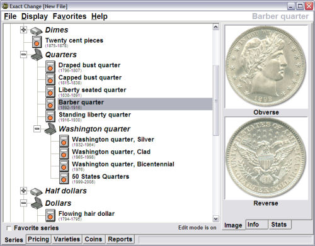Expand the Dimes tree node
Screen dimensions: 315x246
point(23,30)
